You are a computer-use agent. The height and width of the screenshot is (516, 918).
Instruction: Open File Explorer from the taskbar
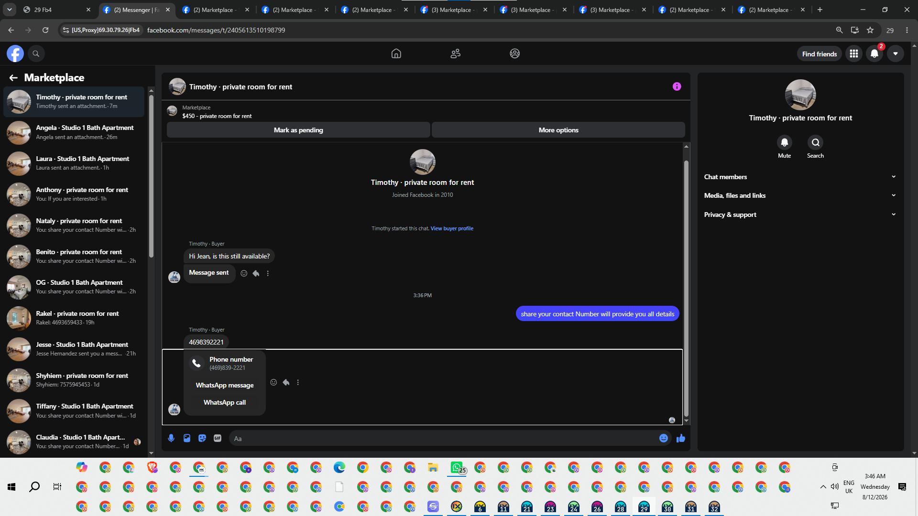pyautogui.click(x=433, y=468)
